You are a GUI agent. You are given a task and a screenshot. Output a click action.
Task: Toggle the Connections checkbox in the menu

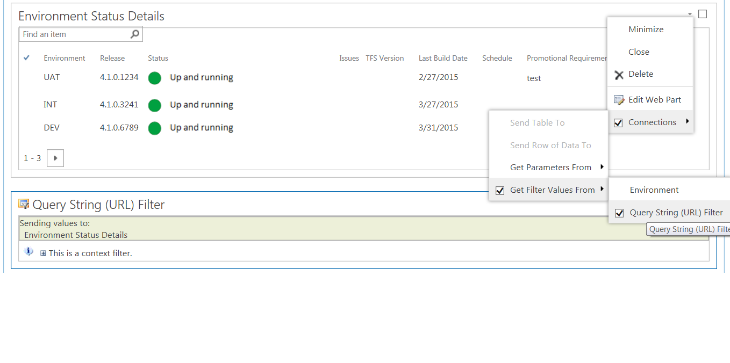pyautogui.click(x=618, y=122)
